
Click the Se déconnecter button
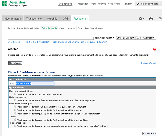coord(148,4)
